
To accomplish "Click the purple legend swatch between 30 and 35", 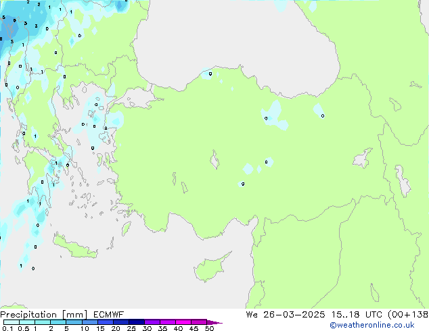I will [152, 322].
